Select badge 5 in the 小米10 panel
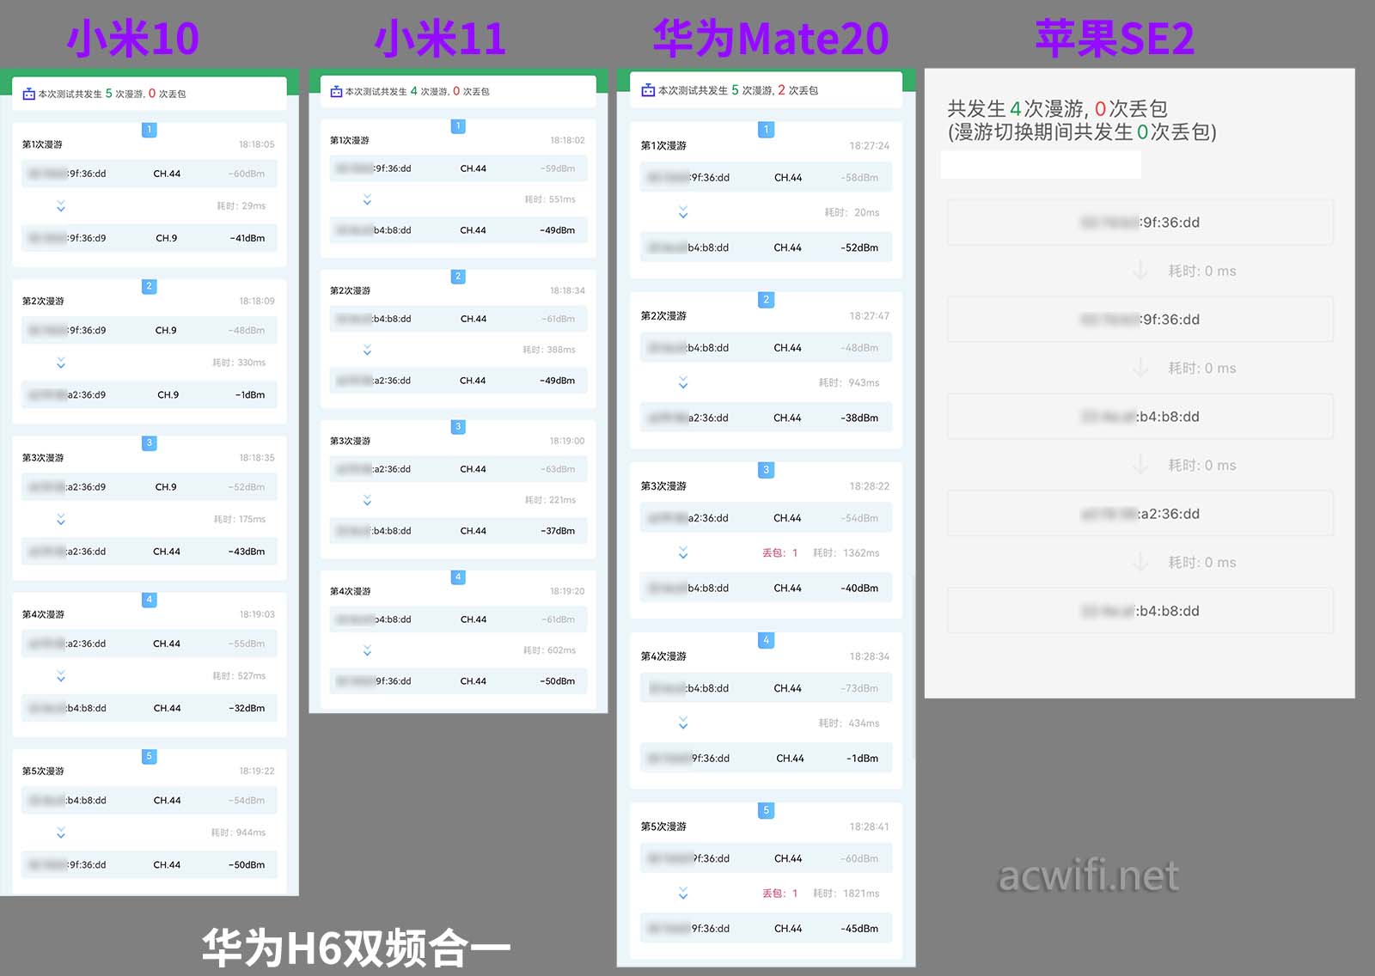The image size is (1375, 976). (149, 756)
